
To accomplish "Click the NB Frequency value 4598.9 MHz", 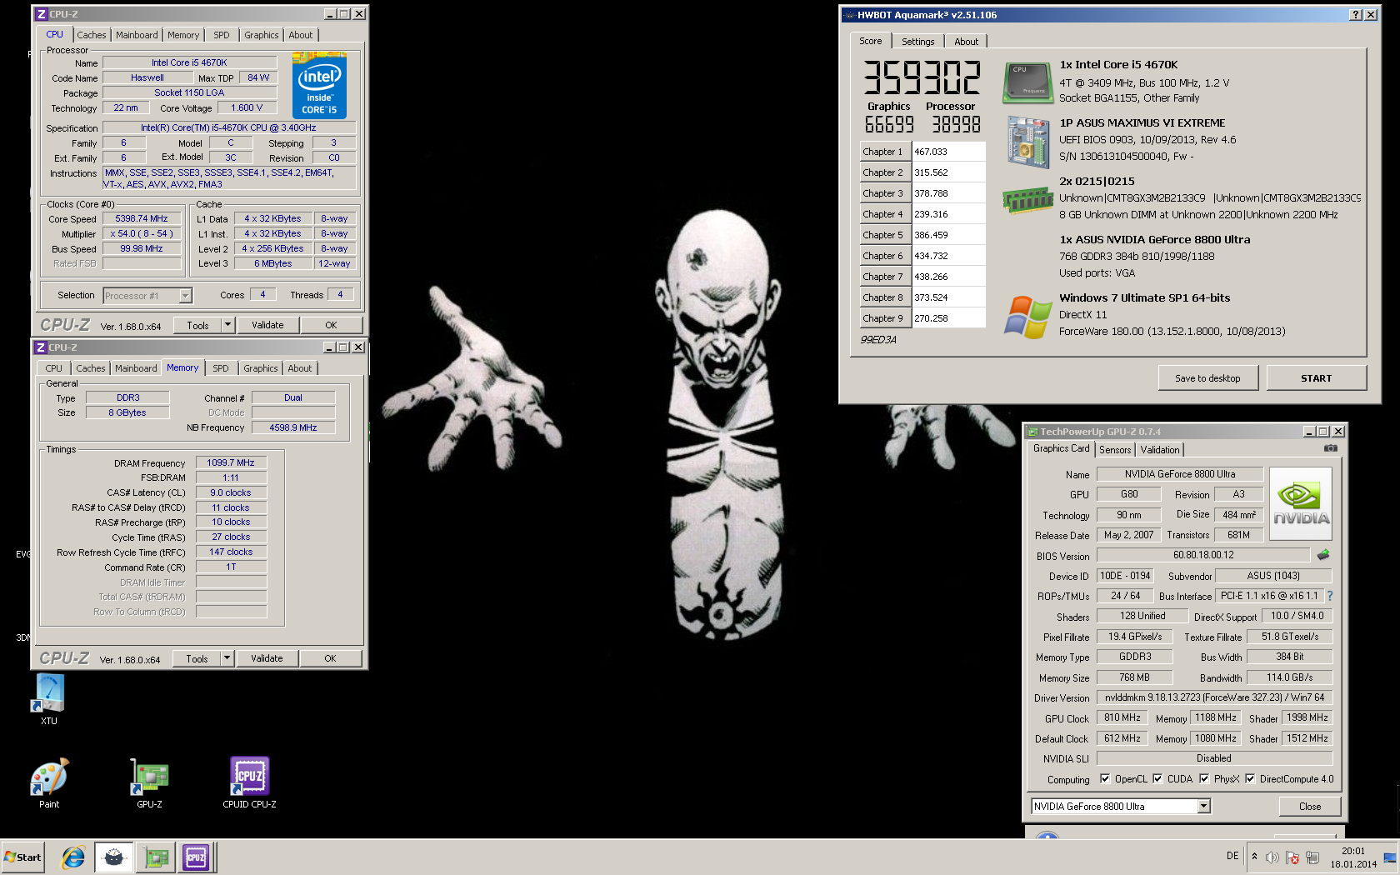I will 293,427.
